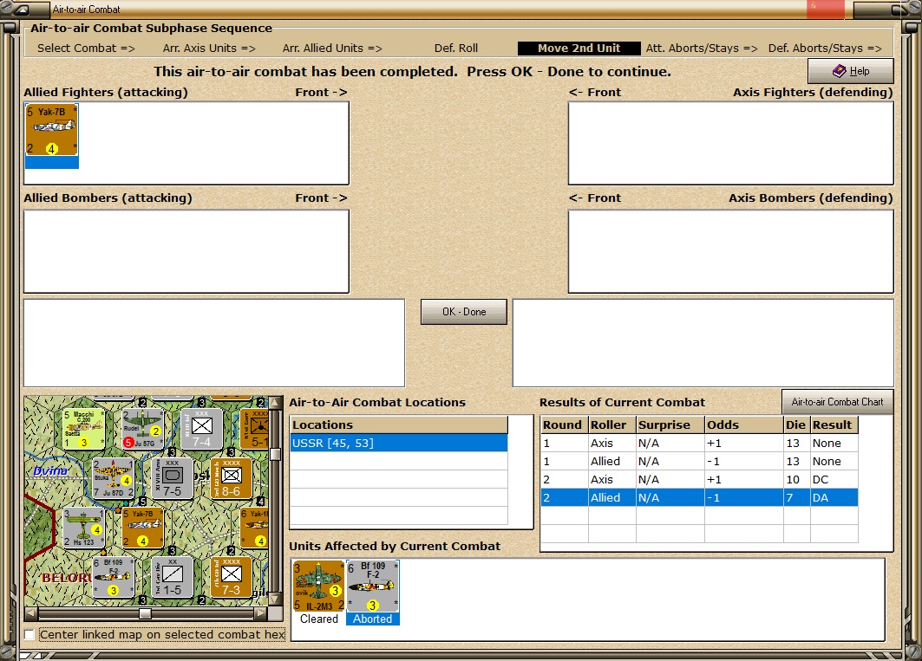Select the Stuka Ju 87D counter on map

pos(114,478)
